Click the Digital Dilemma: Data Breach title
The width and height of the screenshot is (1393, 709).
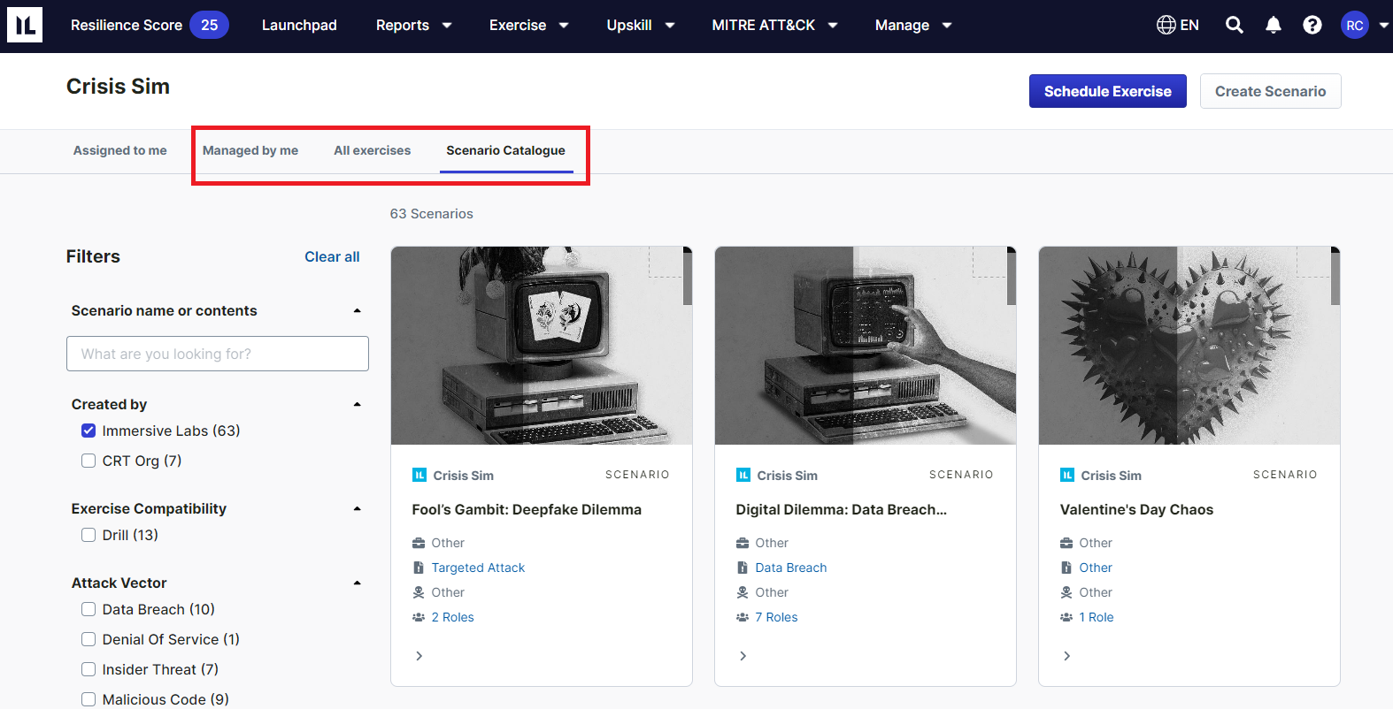841,509
